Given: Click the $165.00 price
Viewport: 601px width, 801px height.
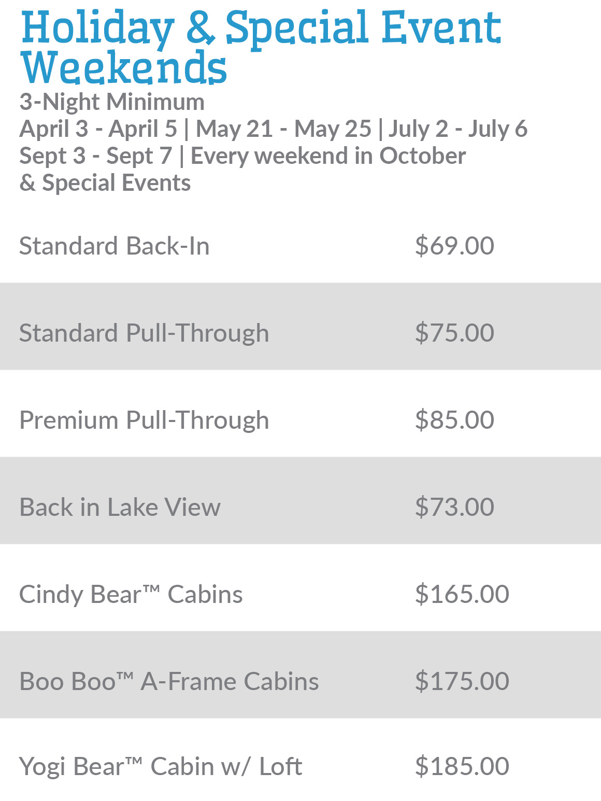Looking at the screenshot, I should (462, 594).
